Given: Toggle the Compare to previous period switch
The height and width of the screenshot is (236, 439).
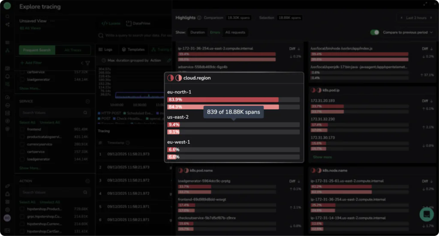Looking at the screenshot, I should click(x=375, y=32).
